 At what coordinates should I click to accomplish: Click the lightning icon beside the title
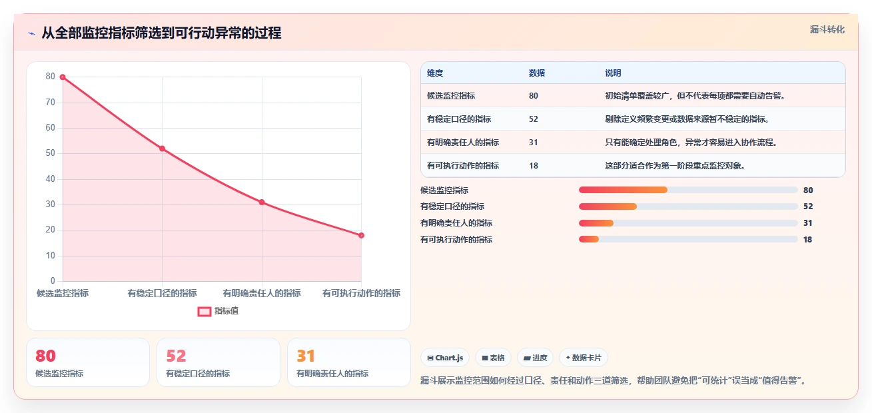click(31, 33)
